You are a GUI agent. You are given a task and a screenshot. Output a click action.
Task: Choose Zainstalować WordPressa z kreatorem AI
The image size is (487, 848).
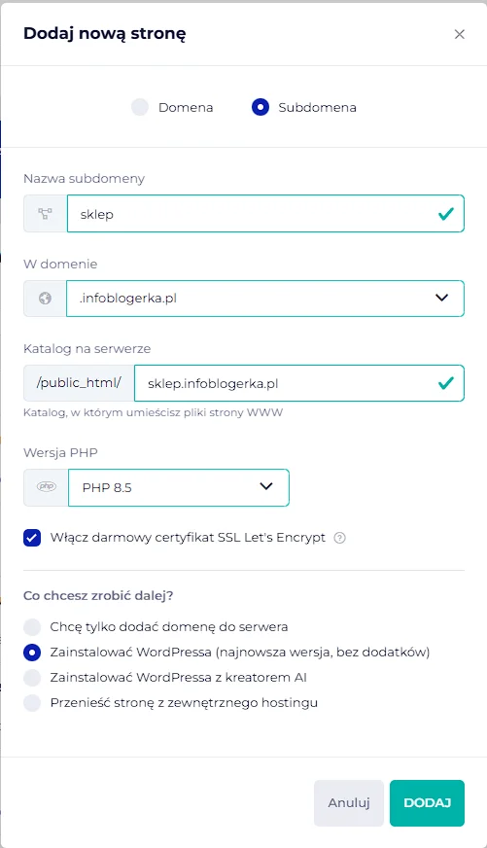coord(32,677)
